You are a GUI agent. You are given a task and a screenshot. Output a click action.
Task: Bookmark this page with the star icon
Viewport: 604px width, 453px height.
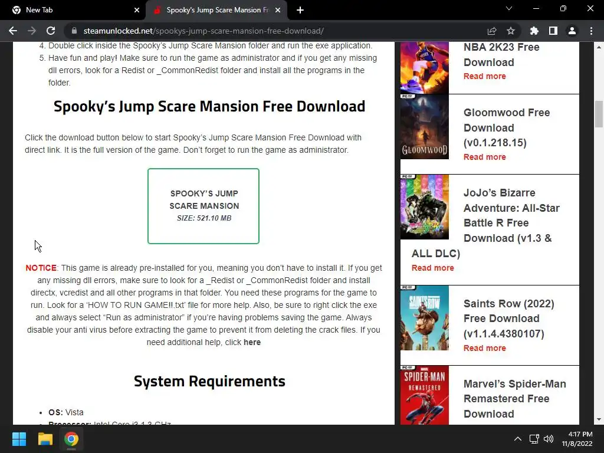click(x=511, y=31)
